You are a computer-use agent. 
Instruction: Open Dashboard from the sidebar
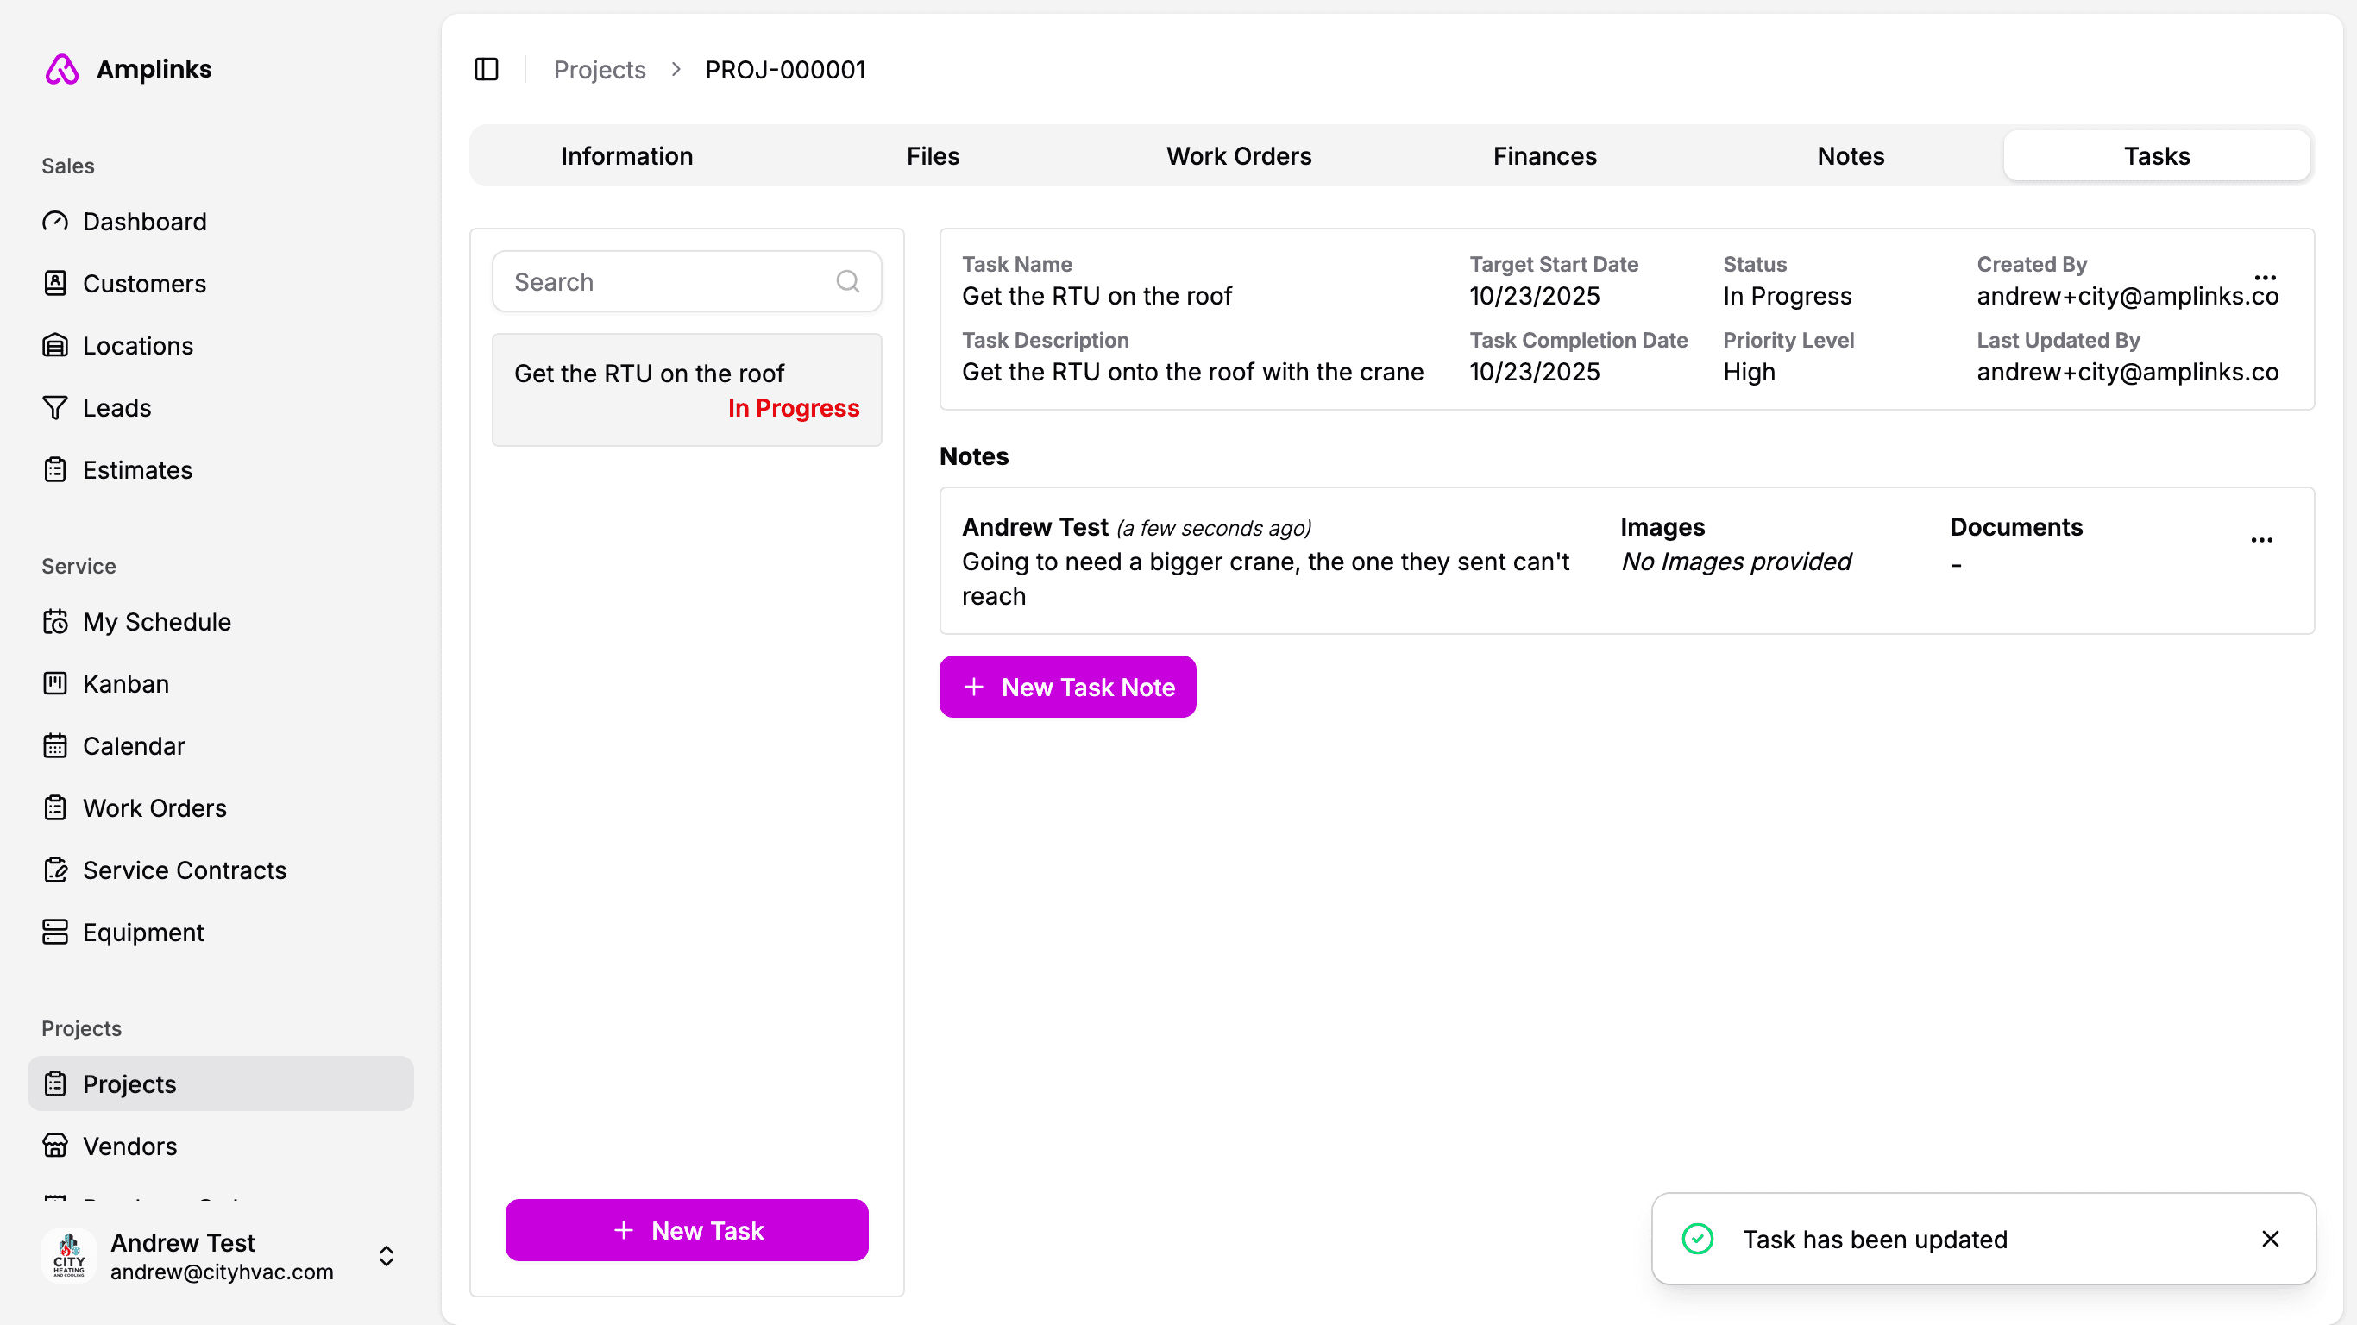point(145,222)
